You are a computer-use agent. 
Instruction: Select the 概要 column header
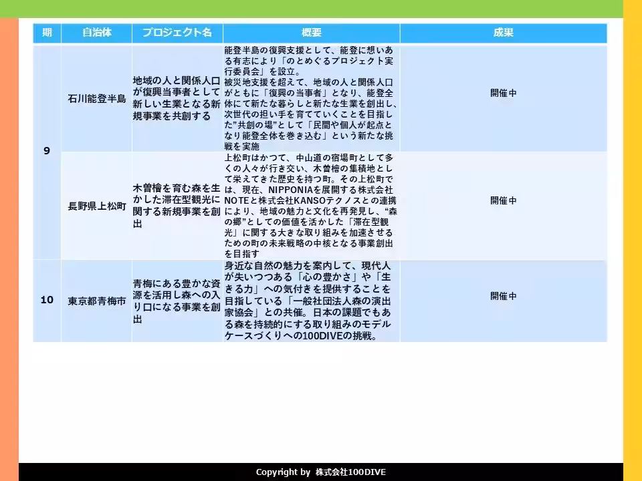[x=309, y=31]
